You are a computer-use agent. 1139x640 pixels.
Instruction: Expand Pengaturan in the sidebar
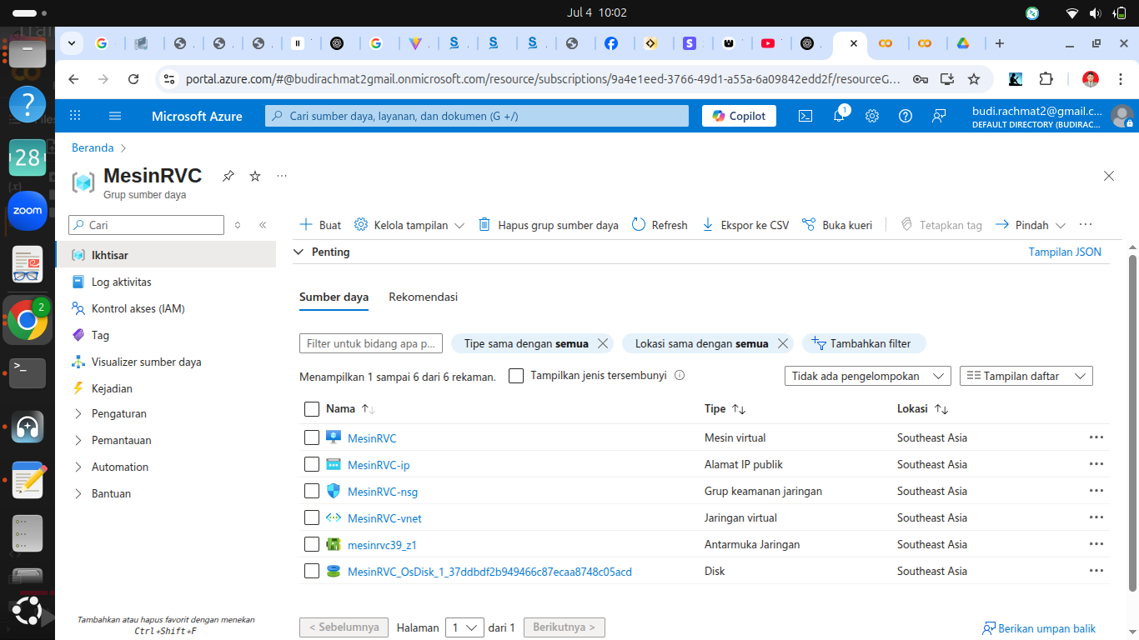click(x=119, y=413)
